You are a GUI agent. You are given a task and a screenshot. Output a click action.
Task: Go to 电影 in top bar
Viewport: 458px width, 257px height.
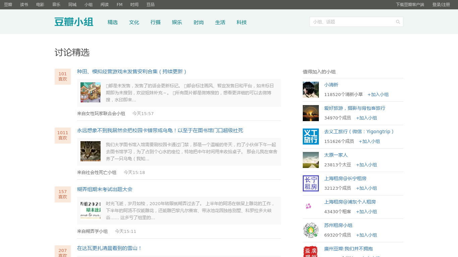[40, 5]
